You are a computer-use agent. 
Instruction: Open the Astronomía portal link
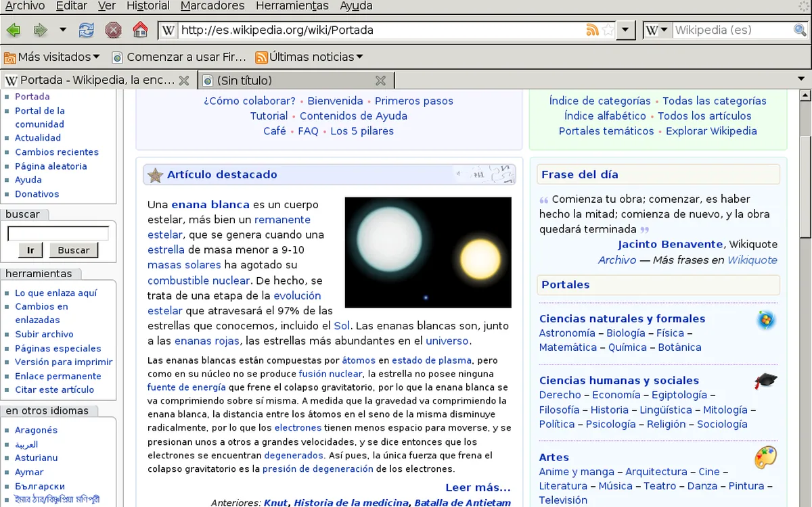567,333
